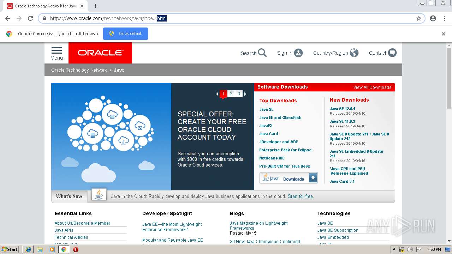
Task: Open a new browser tab
Action: click(95, 6)
